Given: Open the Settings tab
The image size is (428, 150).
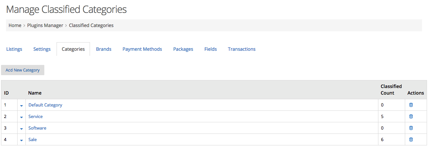Looking at the screenshot, I should tap(42, 49).
